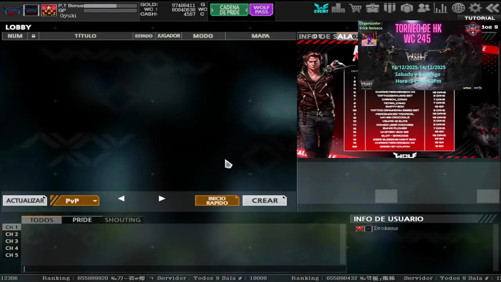
Task: Open the ranking podium icon
Action: click(338, 8)
